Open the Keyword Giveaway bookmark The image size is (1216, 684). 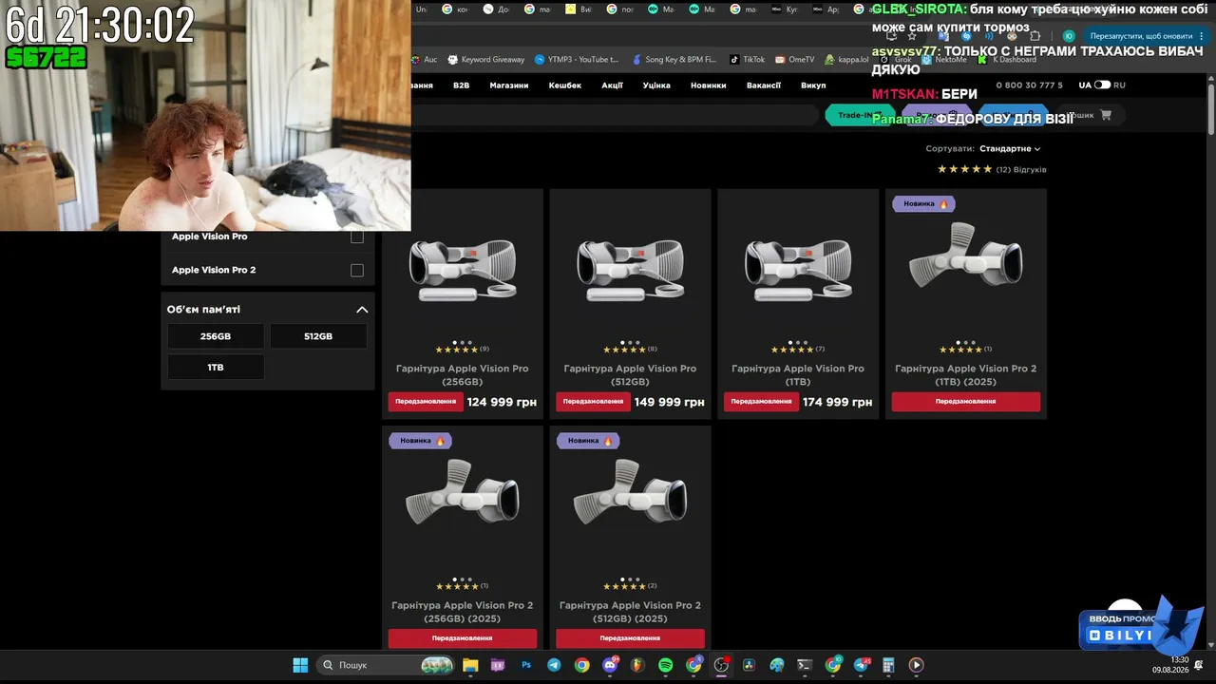point(485,59)
